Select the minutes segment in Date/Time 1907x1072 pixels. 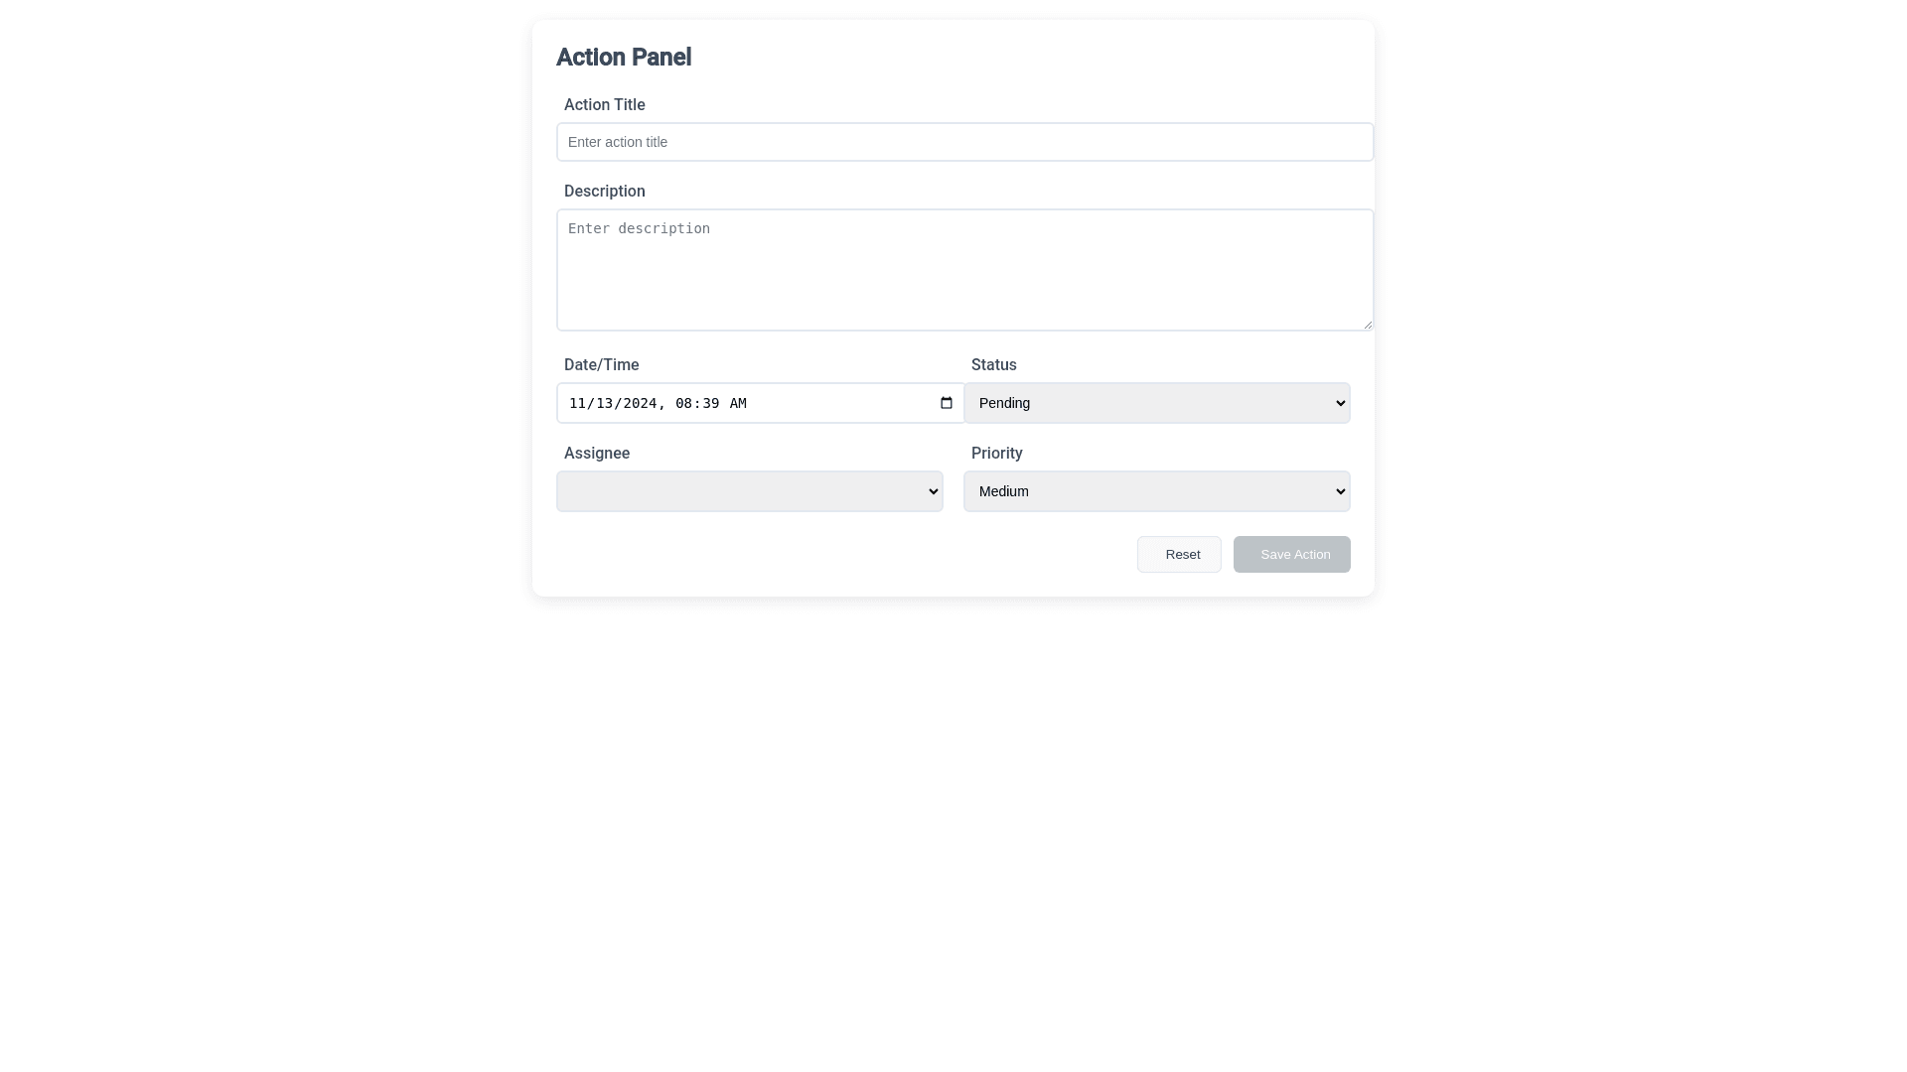709,404
